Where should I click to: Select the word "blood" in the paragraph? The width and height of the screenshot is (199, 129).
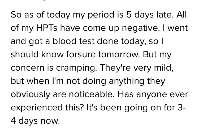[64, 41]
